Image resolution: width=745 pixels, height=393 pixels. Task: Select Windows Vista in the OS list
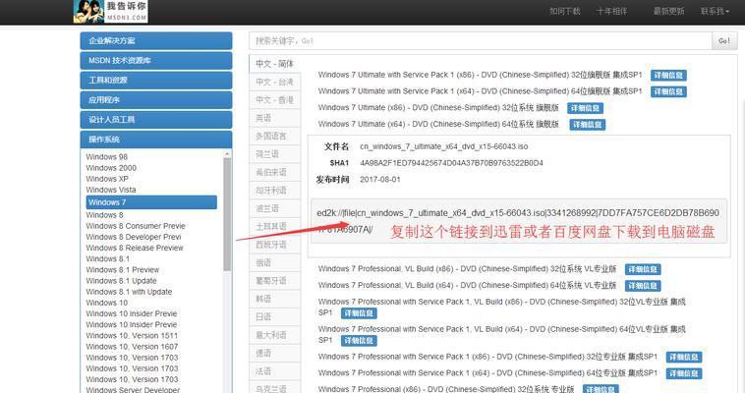pyautogui.click(x=111, y=190)
